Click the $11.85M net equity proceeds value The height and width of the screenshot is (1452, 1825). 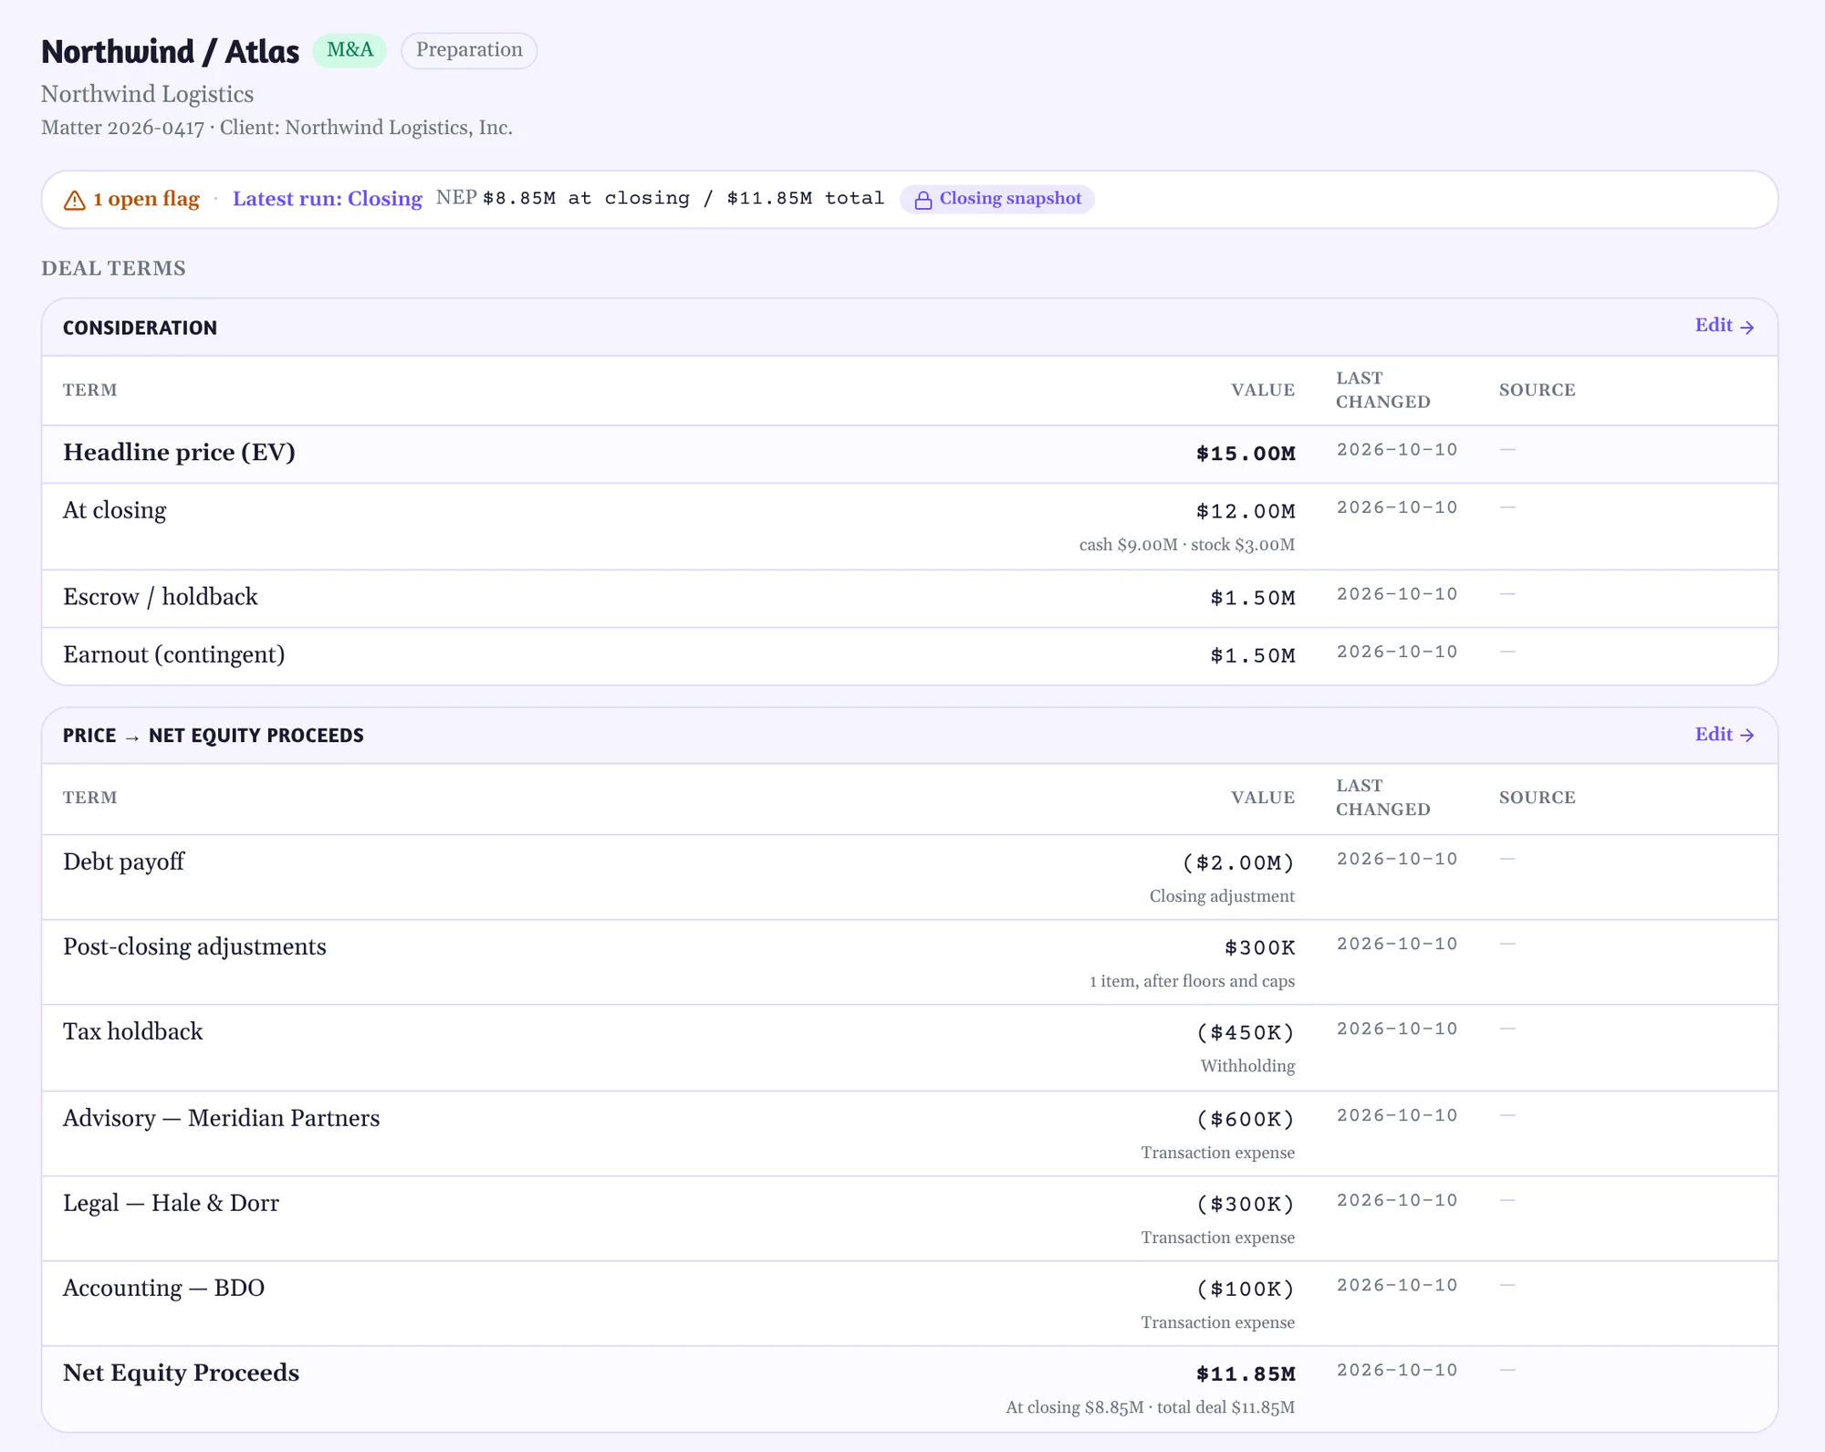pos(1246,1374)
